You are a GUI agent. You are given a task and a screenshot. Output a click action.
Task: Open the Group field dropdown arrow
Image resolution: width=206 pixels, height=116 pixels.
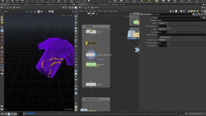coord(201,18)
